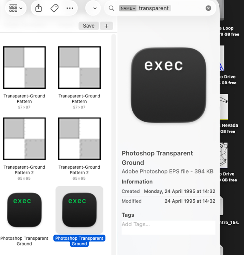Add search criteria with plus button
This screenshot has height=255, width=244.
(x=106, y=26)
